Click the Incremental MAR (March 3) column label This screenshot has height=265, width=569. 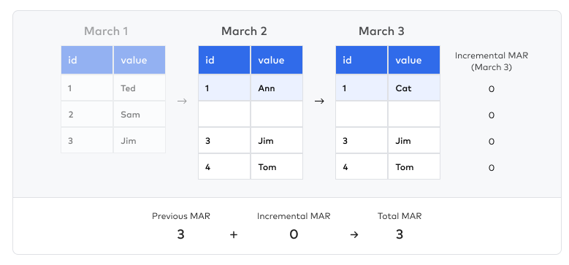click(x=492, y=61)
